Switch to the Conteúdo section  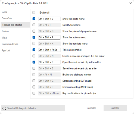point(7,18)
